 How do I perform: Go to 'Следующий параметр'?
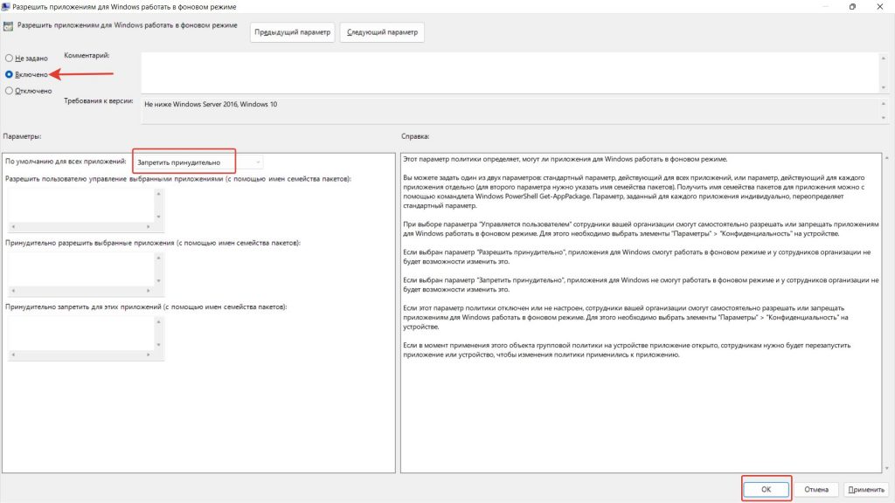click(x=383, y=32)
